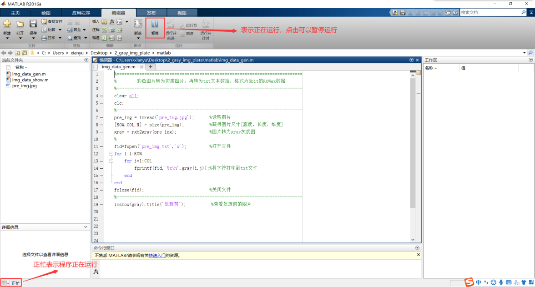Screen dimensions: 535x287
Task: Click the browse for folder icon
Action: point(24,53)
